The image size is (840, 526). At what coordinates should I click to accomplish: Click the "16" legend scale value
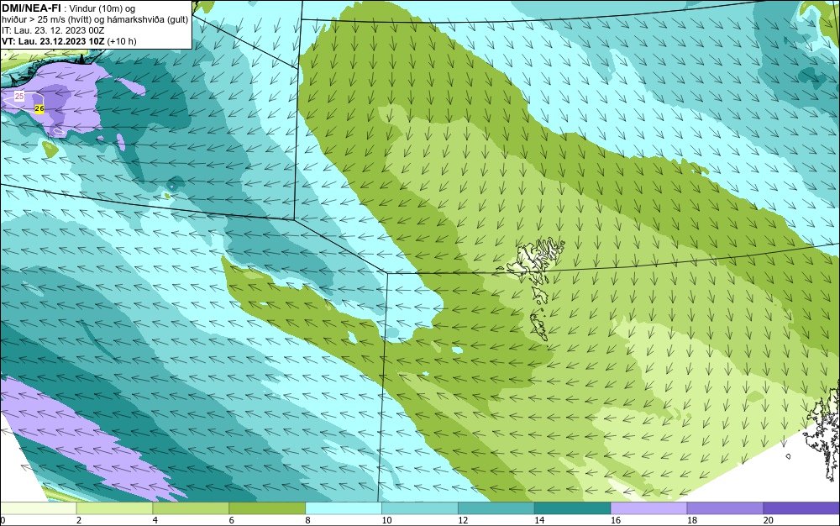tap(616, 520)
